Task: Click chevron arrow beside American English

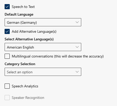Action: 77,47
